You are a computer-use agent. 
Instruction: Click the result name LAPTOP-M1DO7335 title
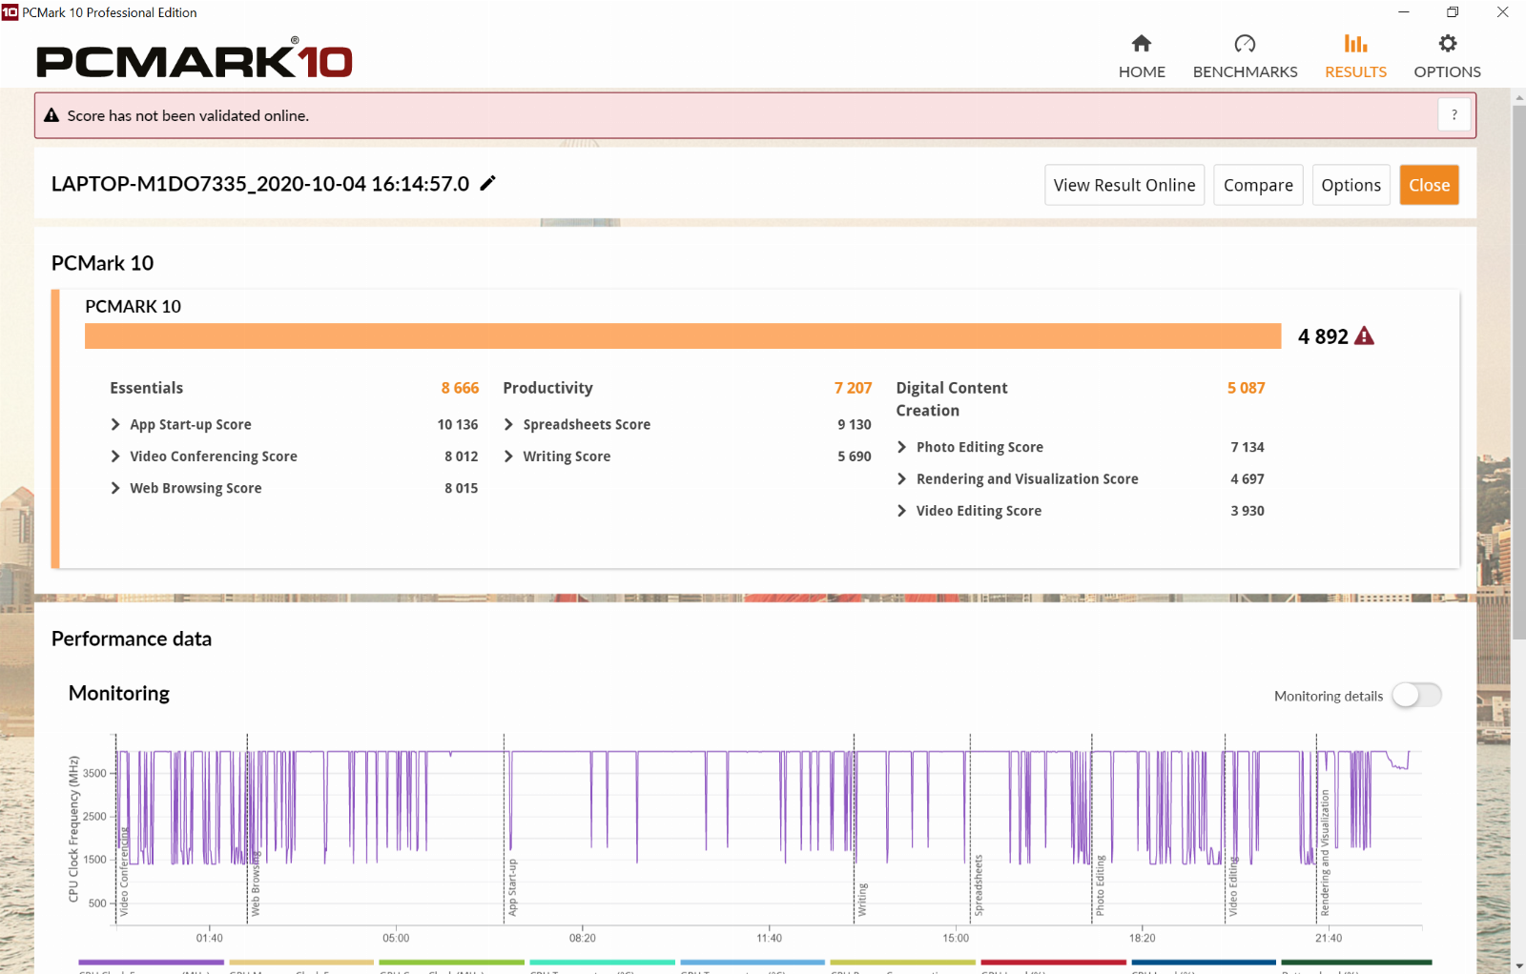click(260, 183)
